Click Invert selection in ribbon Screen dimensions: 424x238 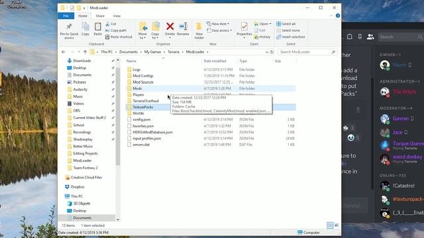click(291, 37)
